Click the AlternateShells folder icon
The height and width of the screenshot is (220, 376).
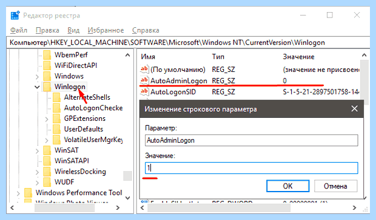pos(56,97)
